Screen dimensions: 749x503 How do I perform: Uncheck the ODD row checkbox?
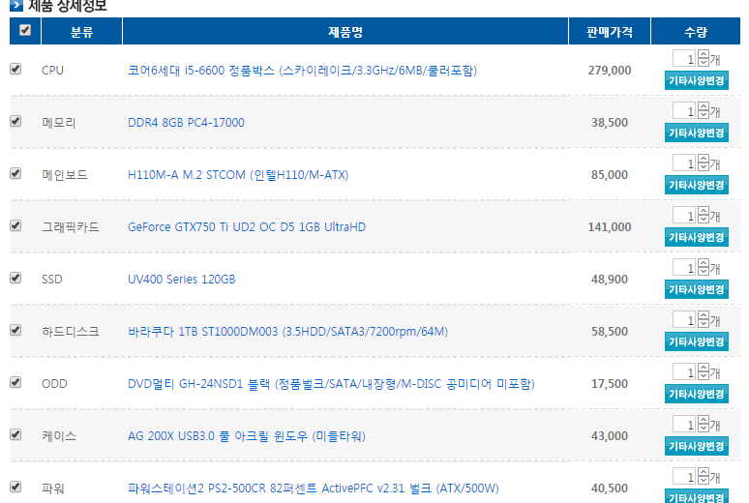(x=15, y=382)
